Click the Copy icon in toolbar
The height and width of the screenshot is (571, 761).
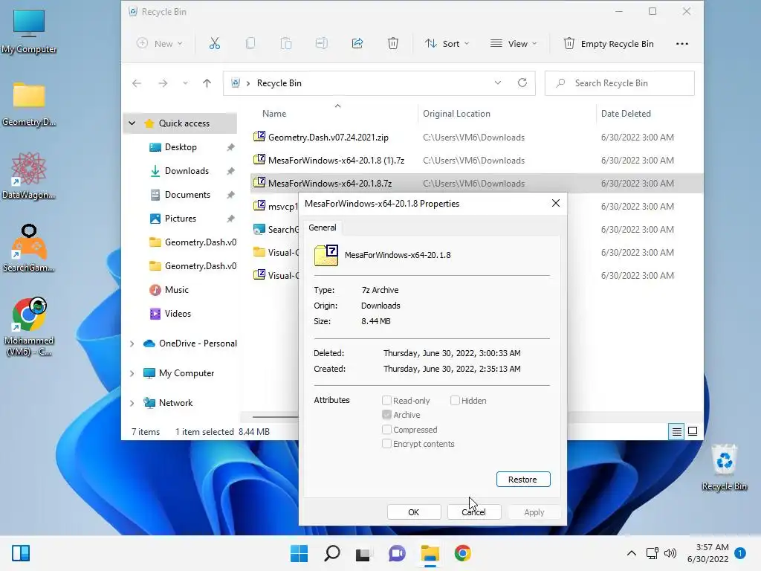click(x=250, y=44)
